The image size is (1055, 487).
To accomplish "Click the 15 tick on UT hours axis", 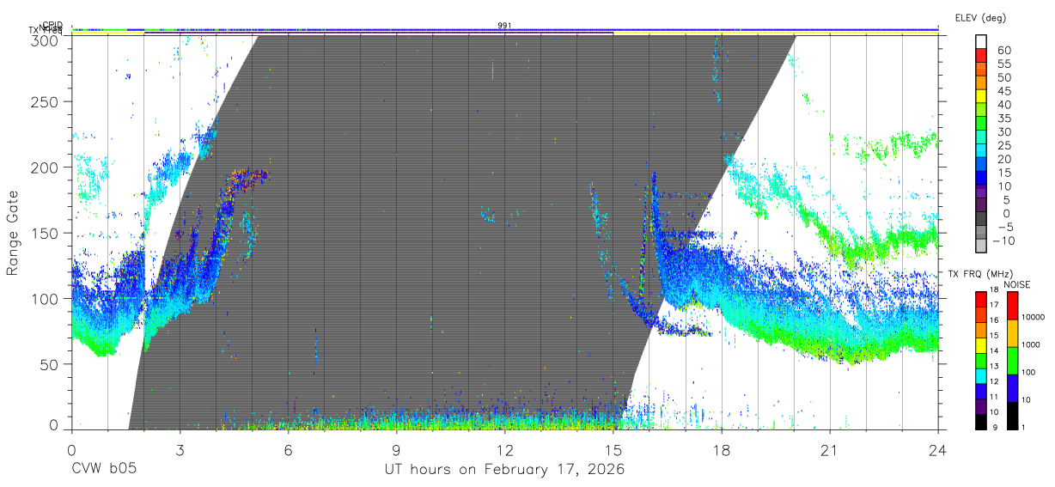I will (x=613, y=450).
